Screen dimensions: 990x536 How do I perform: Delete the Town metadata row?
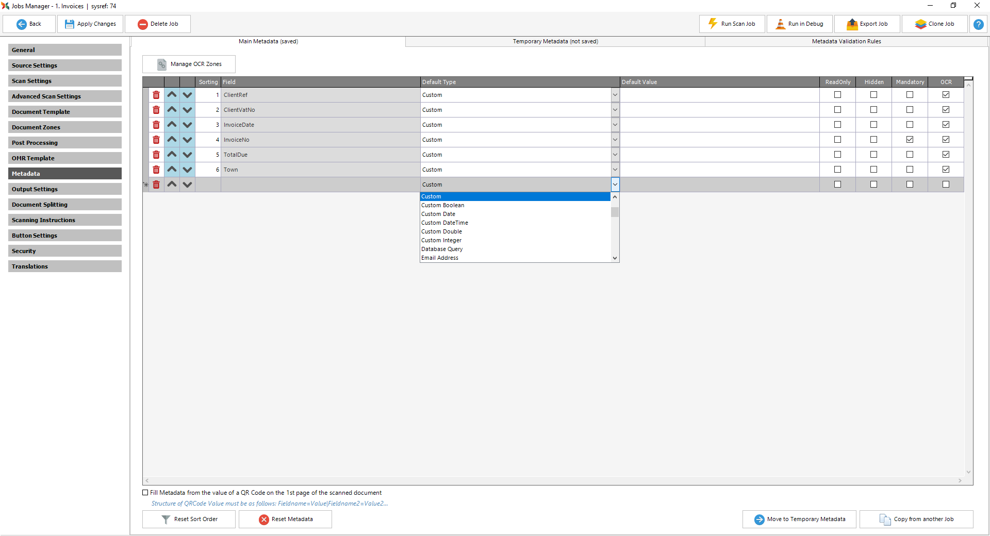(156, 170)
